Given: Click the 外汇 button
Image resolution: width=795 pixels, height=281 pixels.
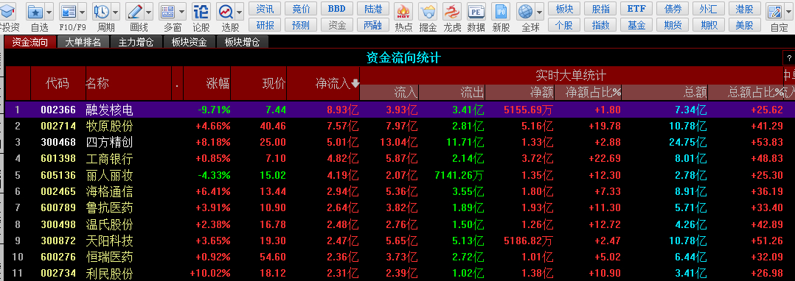Looking at the screenshot, I should pos(708,9).
